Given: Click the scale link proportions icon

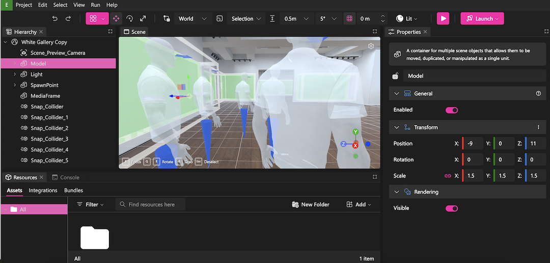Looking at the screenshot, I should click(448, 176).
